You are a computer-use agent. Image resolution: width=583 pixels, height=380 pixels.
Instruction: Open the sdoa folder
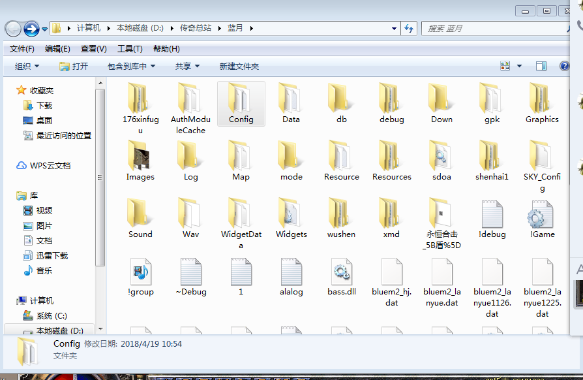(441, 156)
